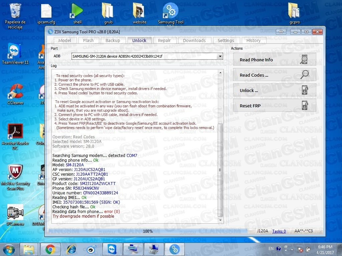Screen dimensions: 342x256
Task: Switch to the Flash tab
Action: pyautogui.click(x=88, y=40)
